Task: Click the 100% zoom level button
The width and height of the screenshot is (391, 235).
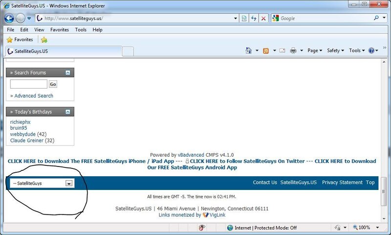Action: point(362,228)
